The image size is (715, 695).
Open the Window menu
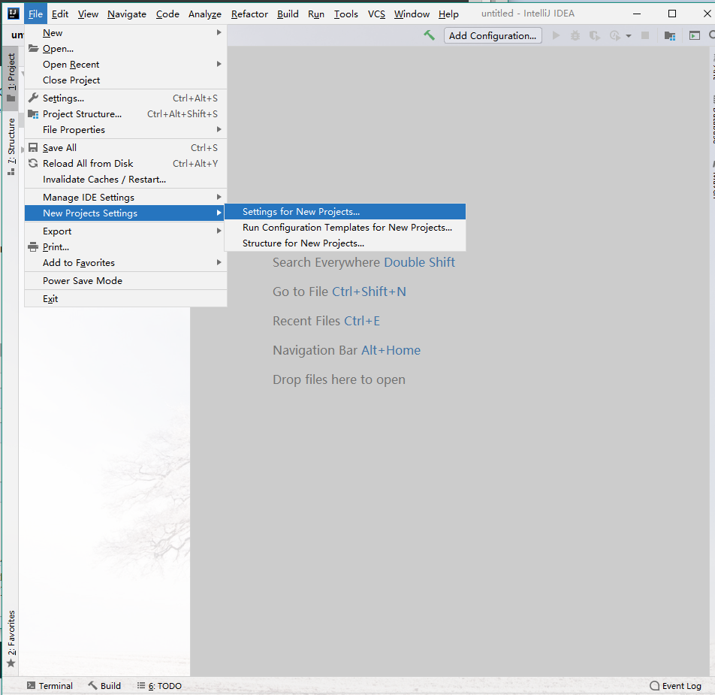pyautogui.click(x=412, y=14)
